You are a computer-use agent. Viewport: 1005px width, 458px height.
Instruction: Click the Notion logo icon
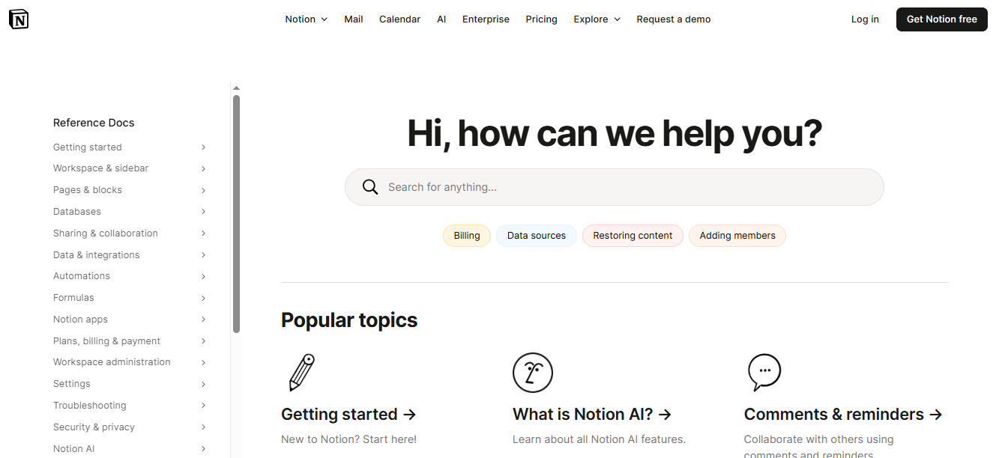pyautogui.click(x=19, y=19)
